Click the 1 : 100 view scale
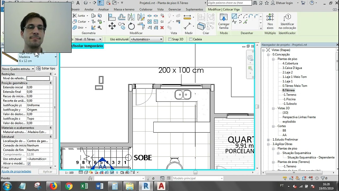This screenshot has height=191, width=339. pyautogui.click(x=69, y=173)
